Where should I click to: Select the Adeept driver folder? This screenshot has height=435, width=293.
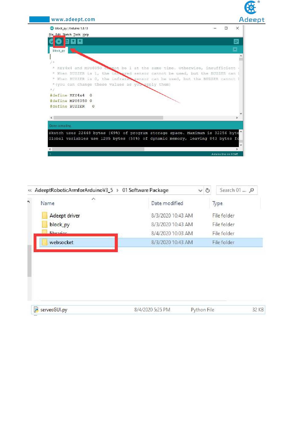(x=64, y=216)
